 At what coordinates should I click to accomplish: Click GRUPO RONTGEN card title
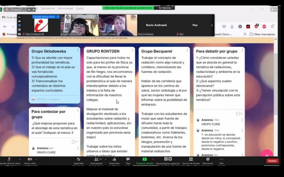coord(103,51)
